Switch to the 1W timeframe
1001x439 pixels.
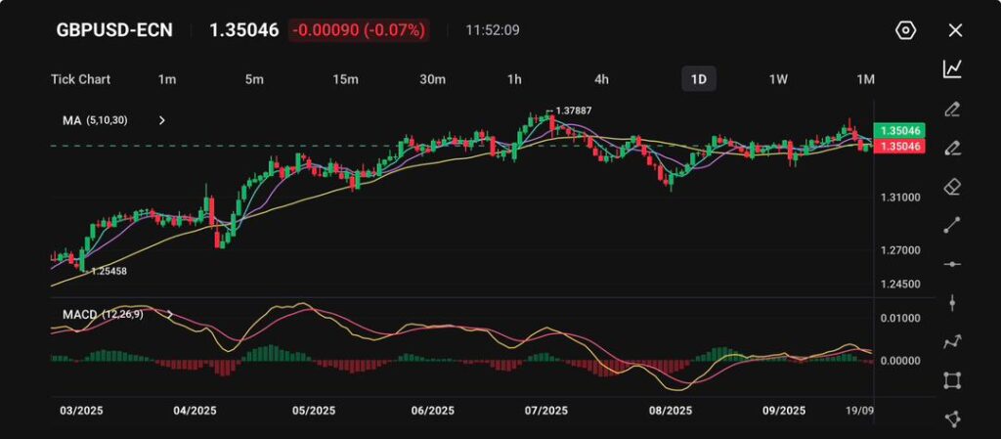tap(778, 79)
